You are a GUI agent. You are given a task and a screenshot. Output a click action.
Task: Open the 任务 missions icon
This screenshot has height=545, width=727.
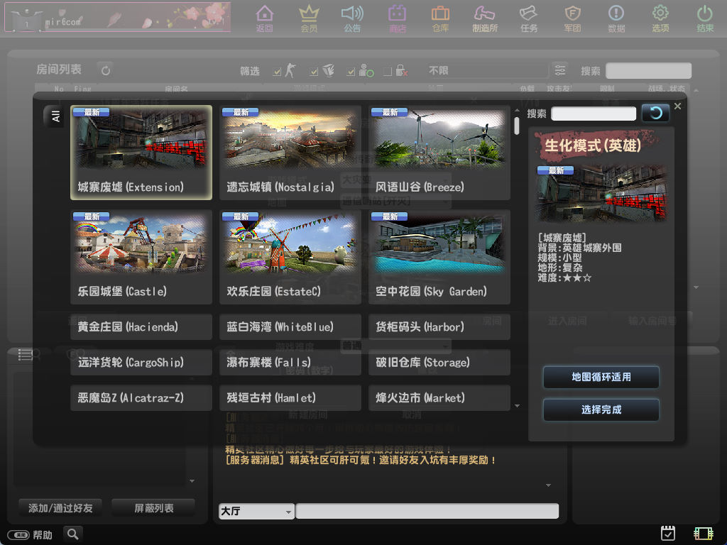(x=528, y=18)
